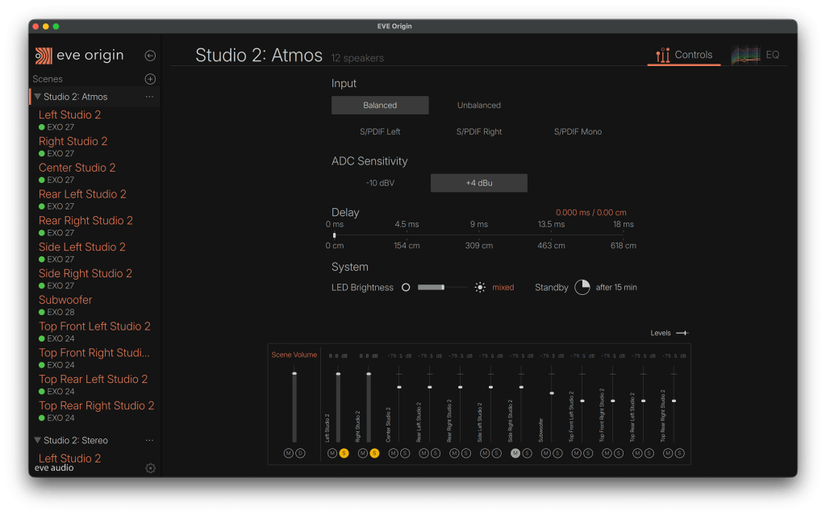Image resolution: width=826 pixels, height=515 pixels.
Task: Set ADC sensitivity to -10 dBV
Action: 380,183
